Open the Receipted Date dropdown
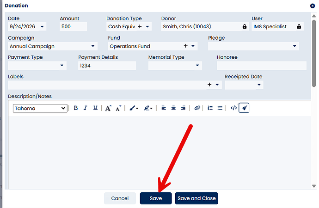Viewport: 319px width, 208px height. [259, 85]
